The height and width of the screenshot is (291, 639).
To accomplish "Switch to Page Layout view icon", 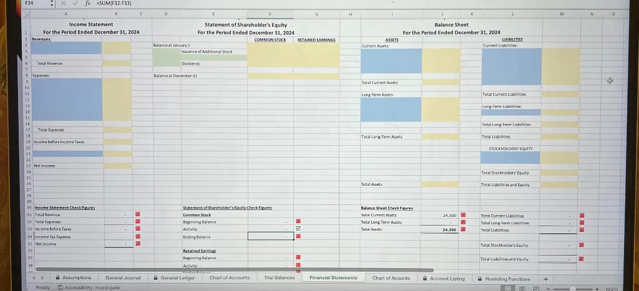I will (522, 288).
